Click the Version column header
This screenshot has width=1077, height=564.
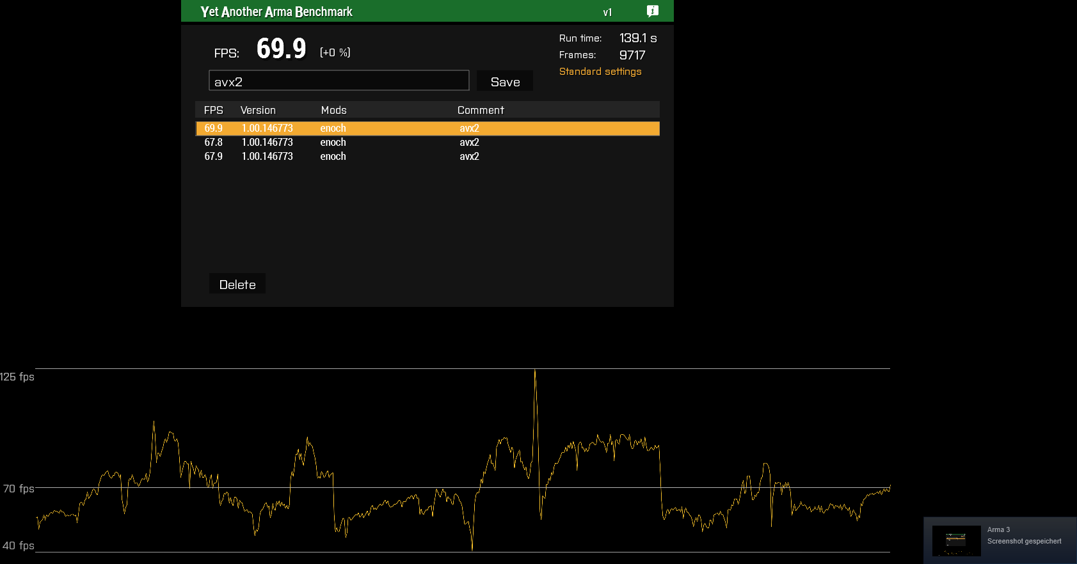(258, 110)
